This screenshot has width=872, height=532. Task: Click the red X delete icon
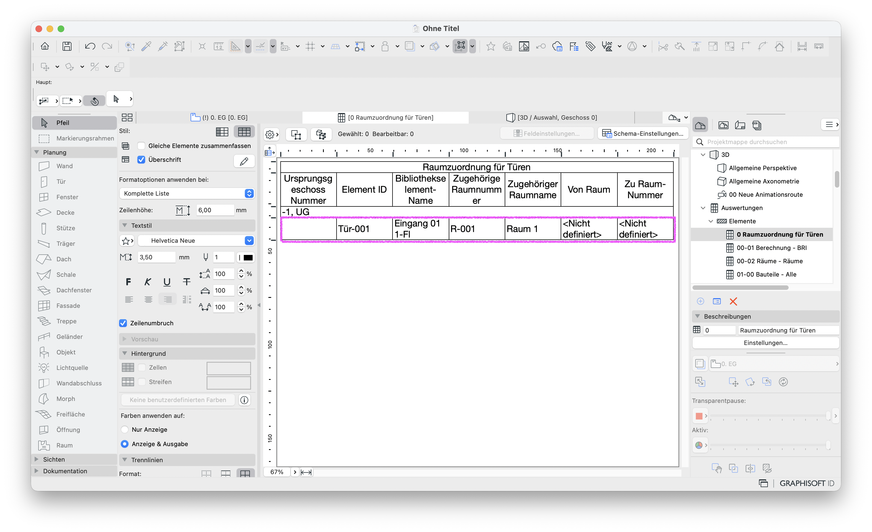click(733, 301)
